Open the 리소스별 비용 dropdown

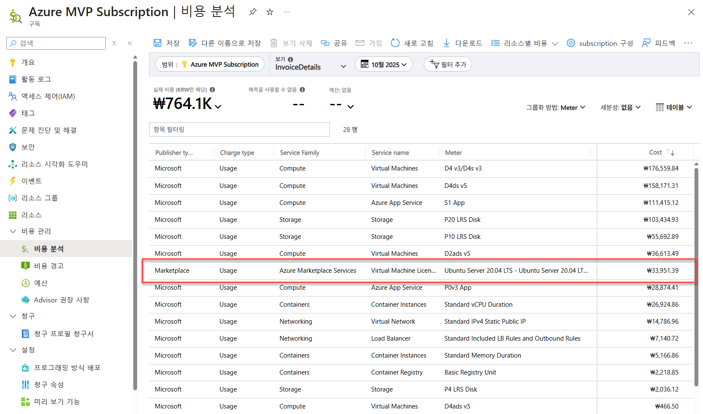point(524,43)
